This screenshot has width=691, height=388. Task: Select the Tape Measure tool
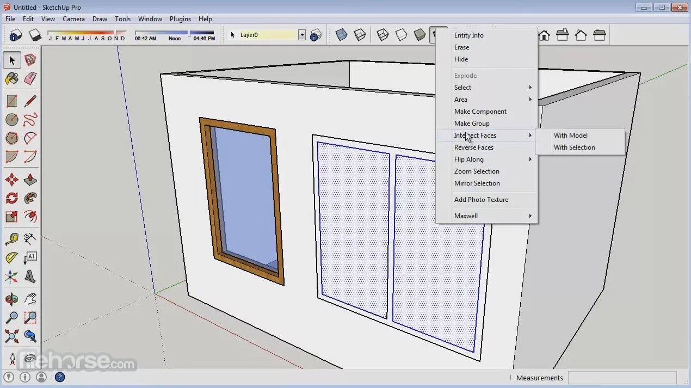click(12, 239)
